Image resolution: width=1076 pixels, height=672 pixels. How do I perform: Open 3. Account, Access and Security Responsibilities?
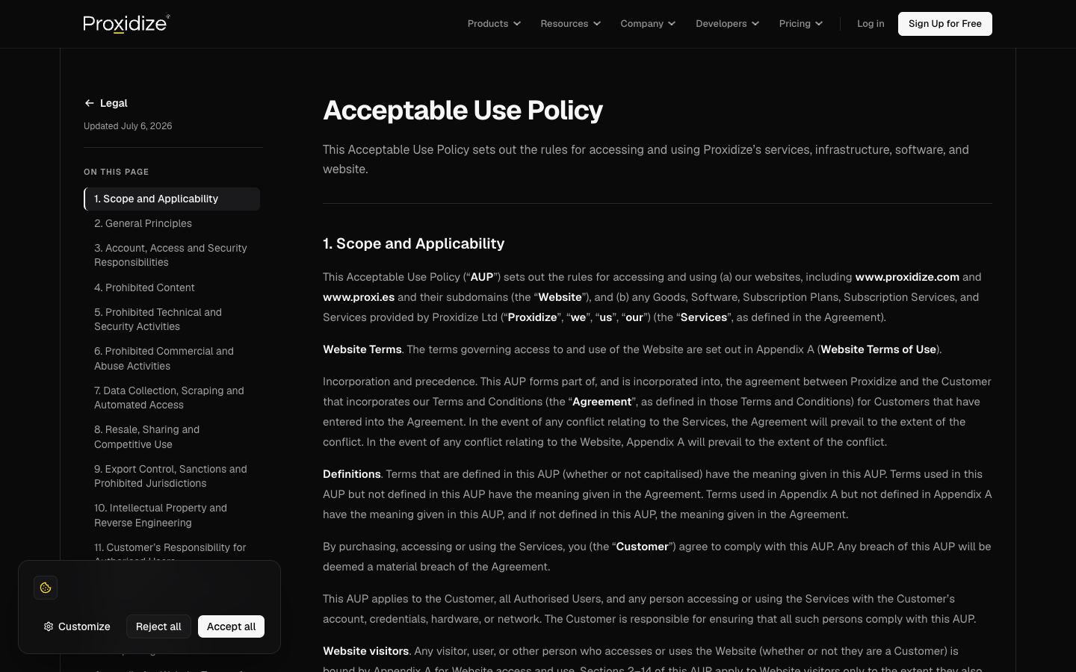tap(170, 255)
